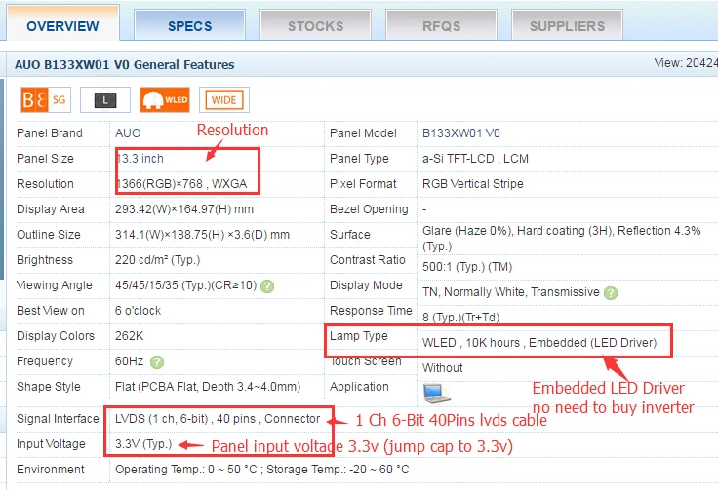The height and width of the screenshot is (490, 718).
Task: Click the 'Application' label
Action: [x=359, y=386]
